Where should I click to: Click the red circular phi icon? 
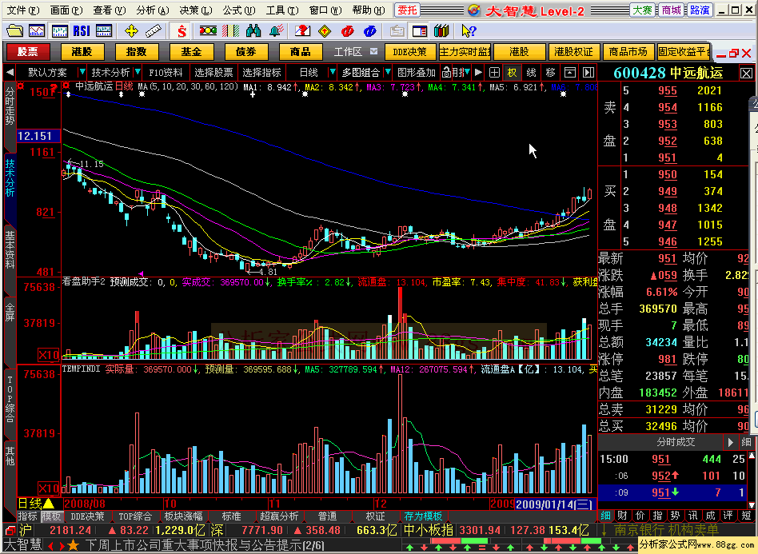(x=347, y=31)
